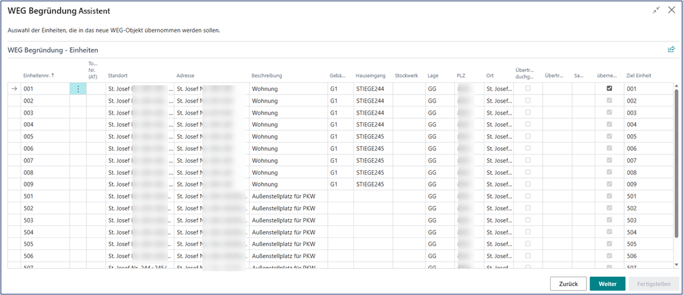Click the collapse dialog arrows icon

point(656,11)
